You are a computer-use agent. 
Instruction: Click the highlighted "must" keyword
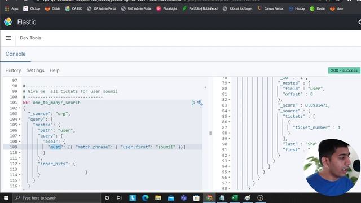point(55,147)
